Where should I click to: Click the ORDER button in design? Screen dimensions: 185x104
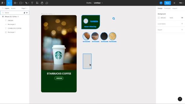point(59,78)
